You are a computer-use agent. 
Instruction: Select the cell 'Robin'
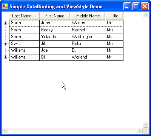click(88, 44)
